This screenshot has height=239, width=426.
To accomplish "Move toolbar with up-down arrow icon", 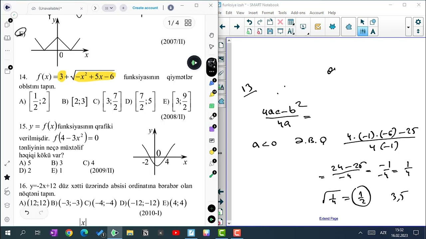I will point(418,32).
